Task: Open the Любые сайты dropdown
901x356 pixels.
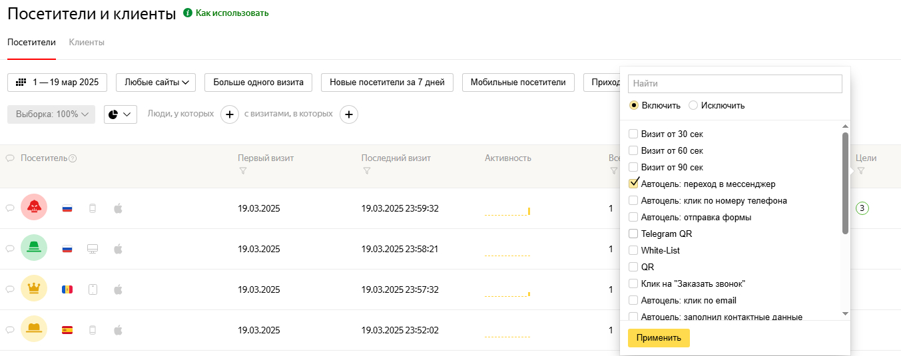Action: point(156,83)
